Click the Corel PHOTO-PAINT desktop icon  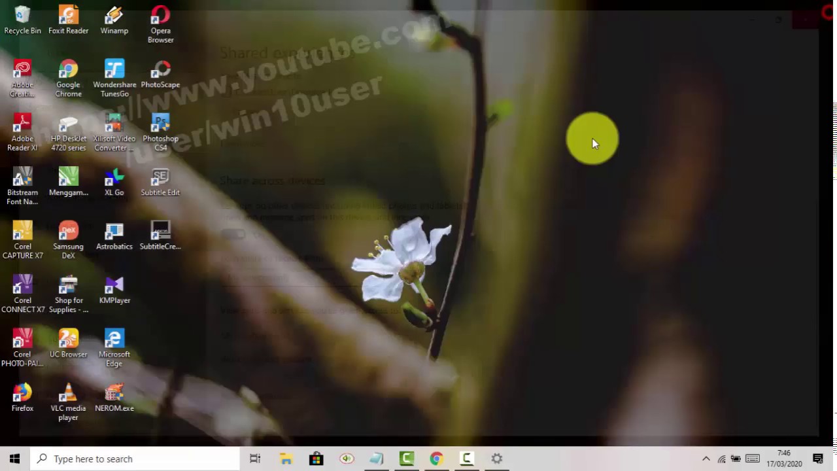(x=22, y=348)
